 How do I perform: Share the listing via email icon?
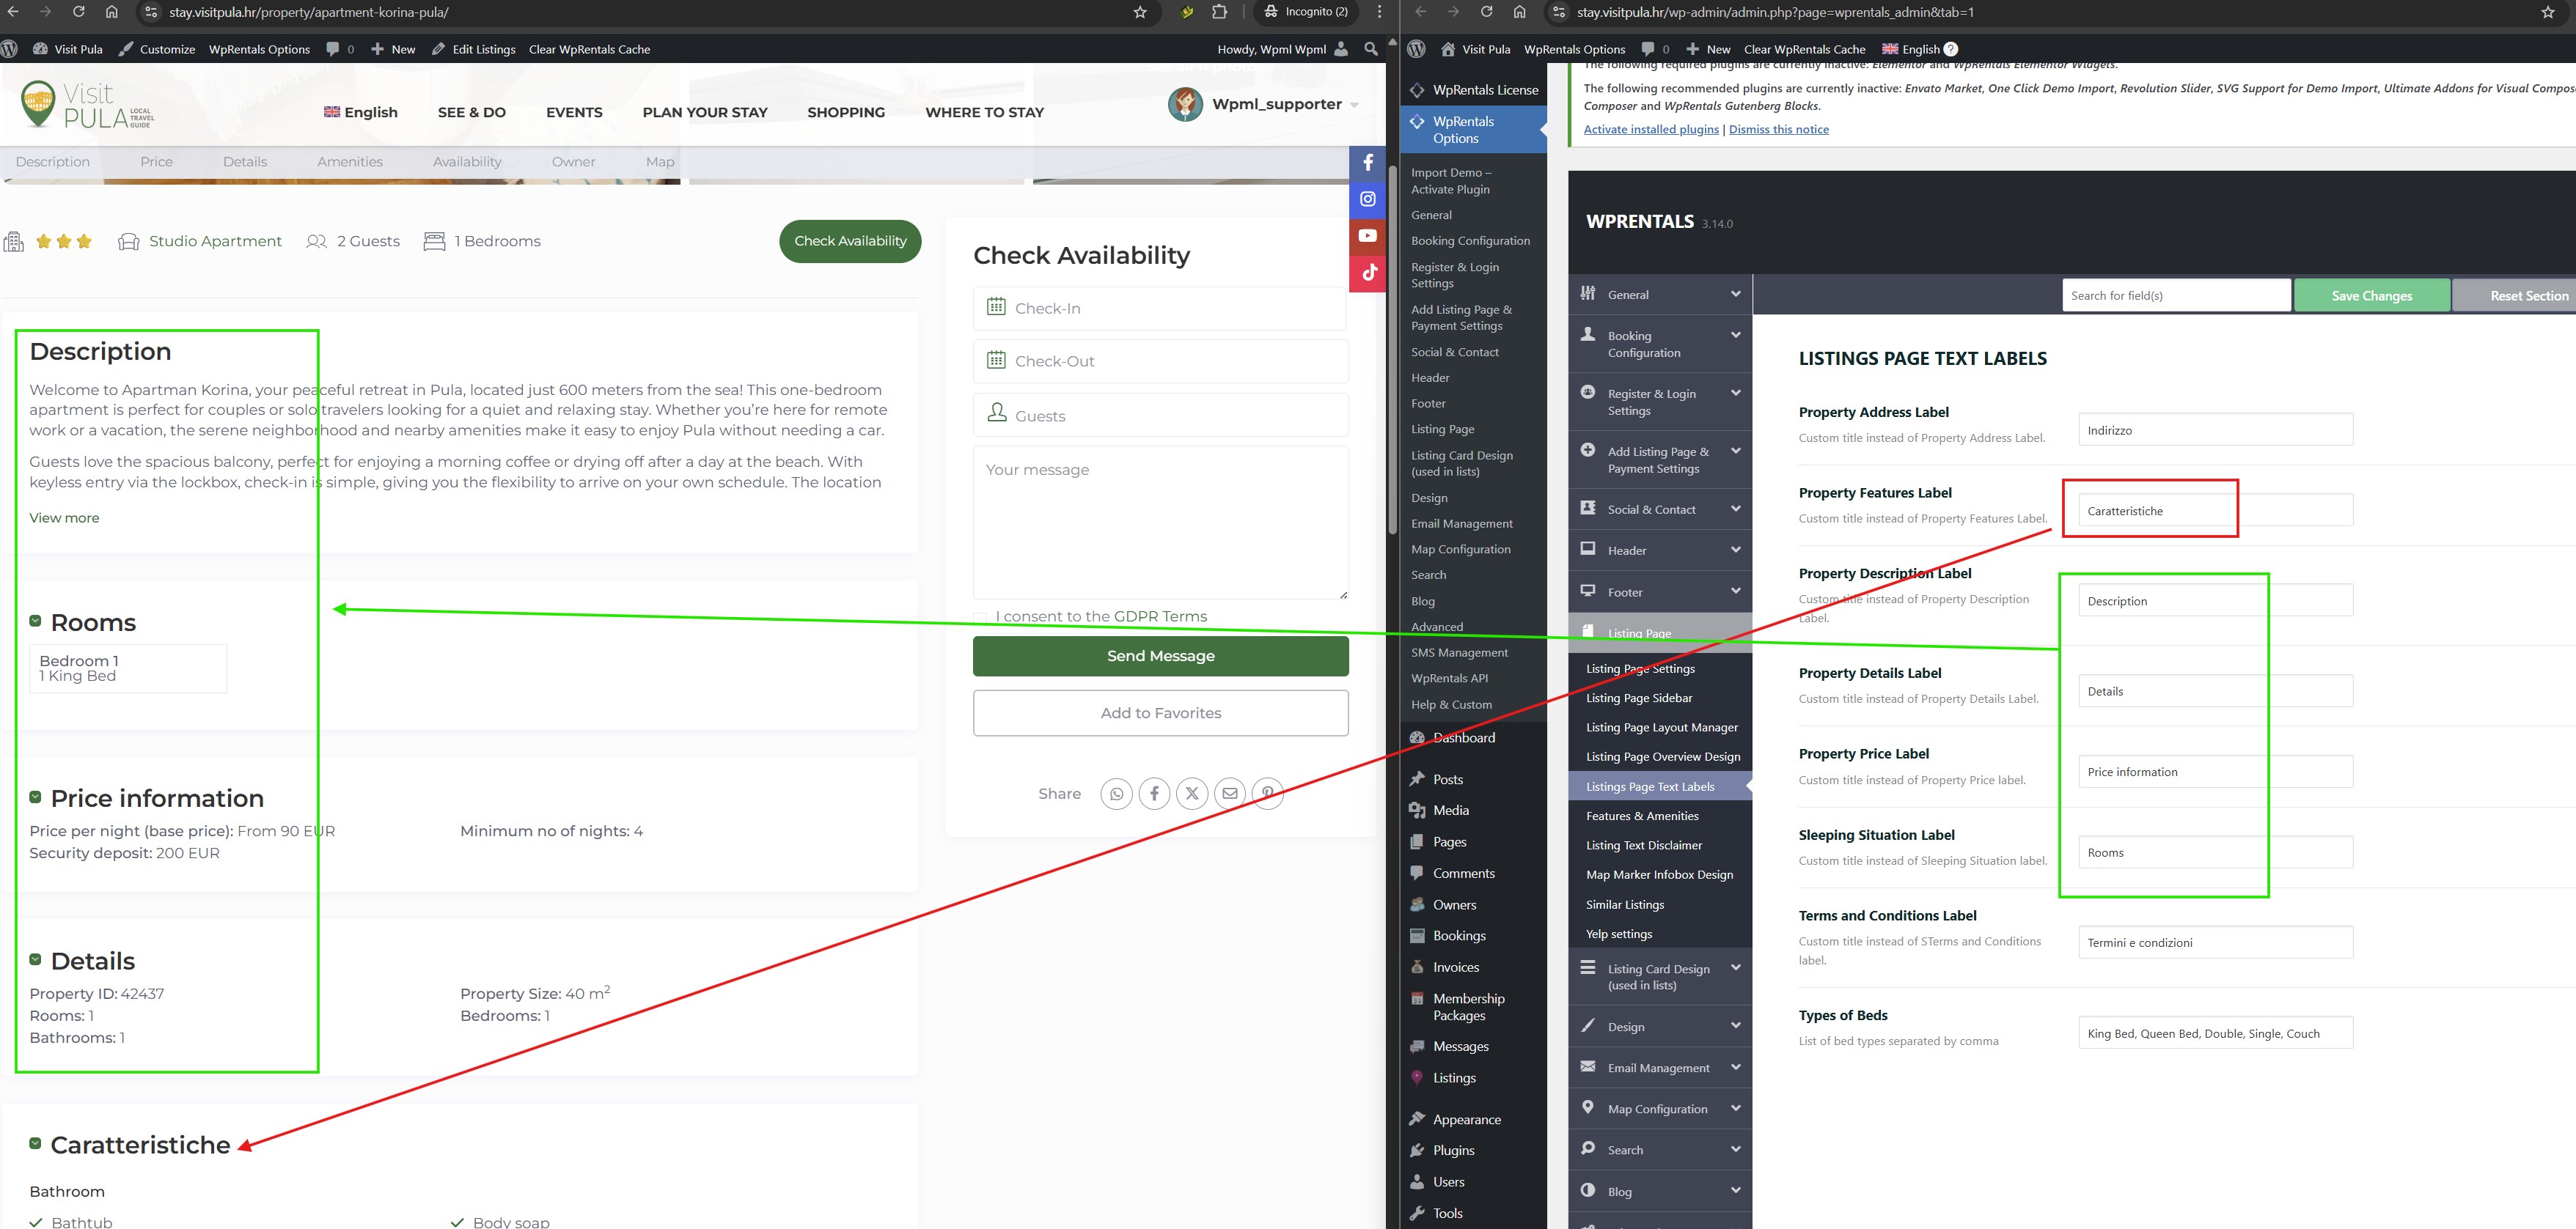(x=1230, y=794)
